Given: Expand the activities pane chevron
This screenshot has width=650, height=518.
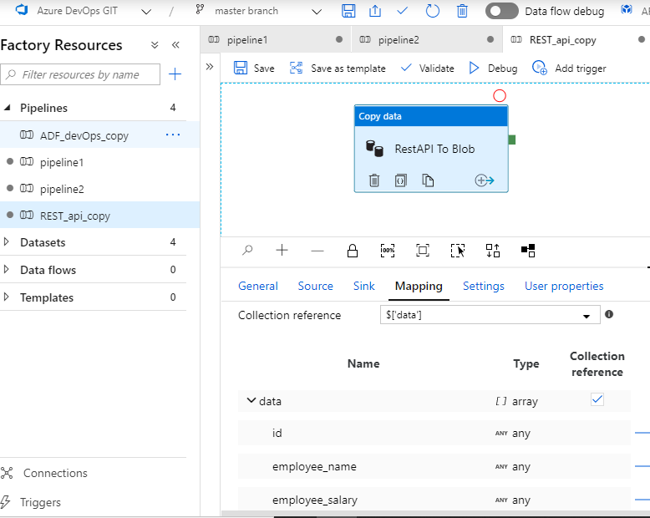Looking at the screenshot, I should click(x=210, y=67).
